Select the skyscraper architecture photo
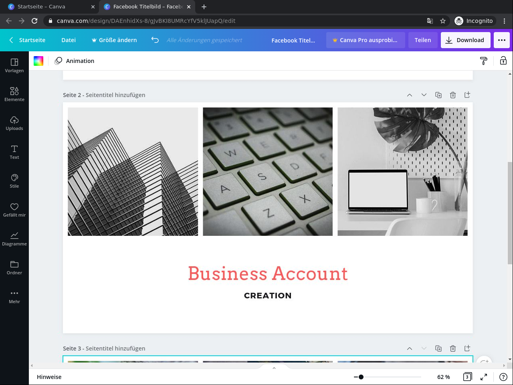Screen dimensions: 513x385 click(x=133, y=172)
